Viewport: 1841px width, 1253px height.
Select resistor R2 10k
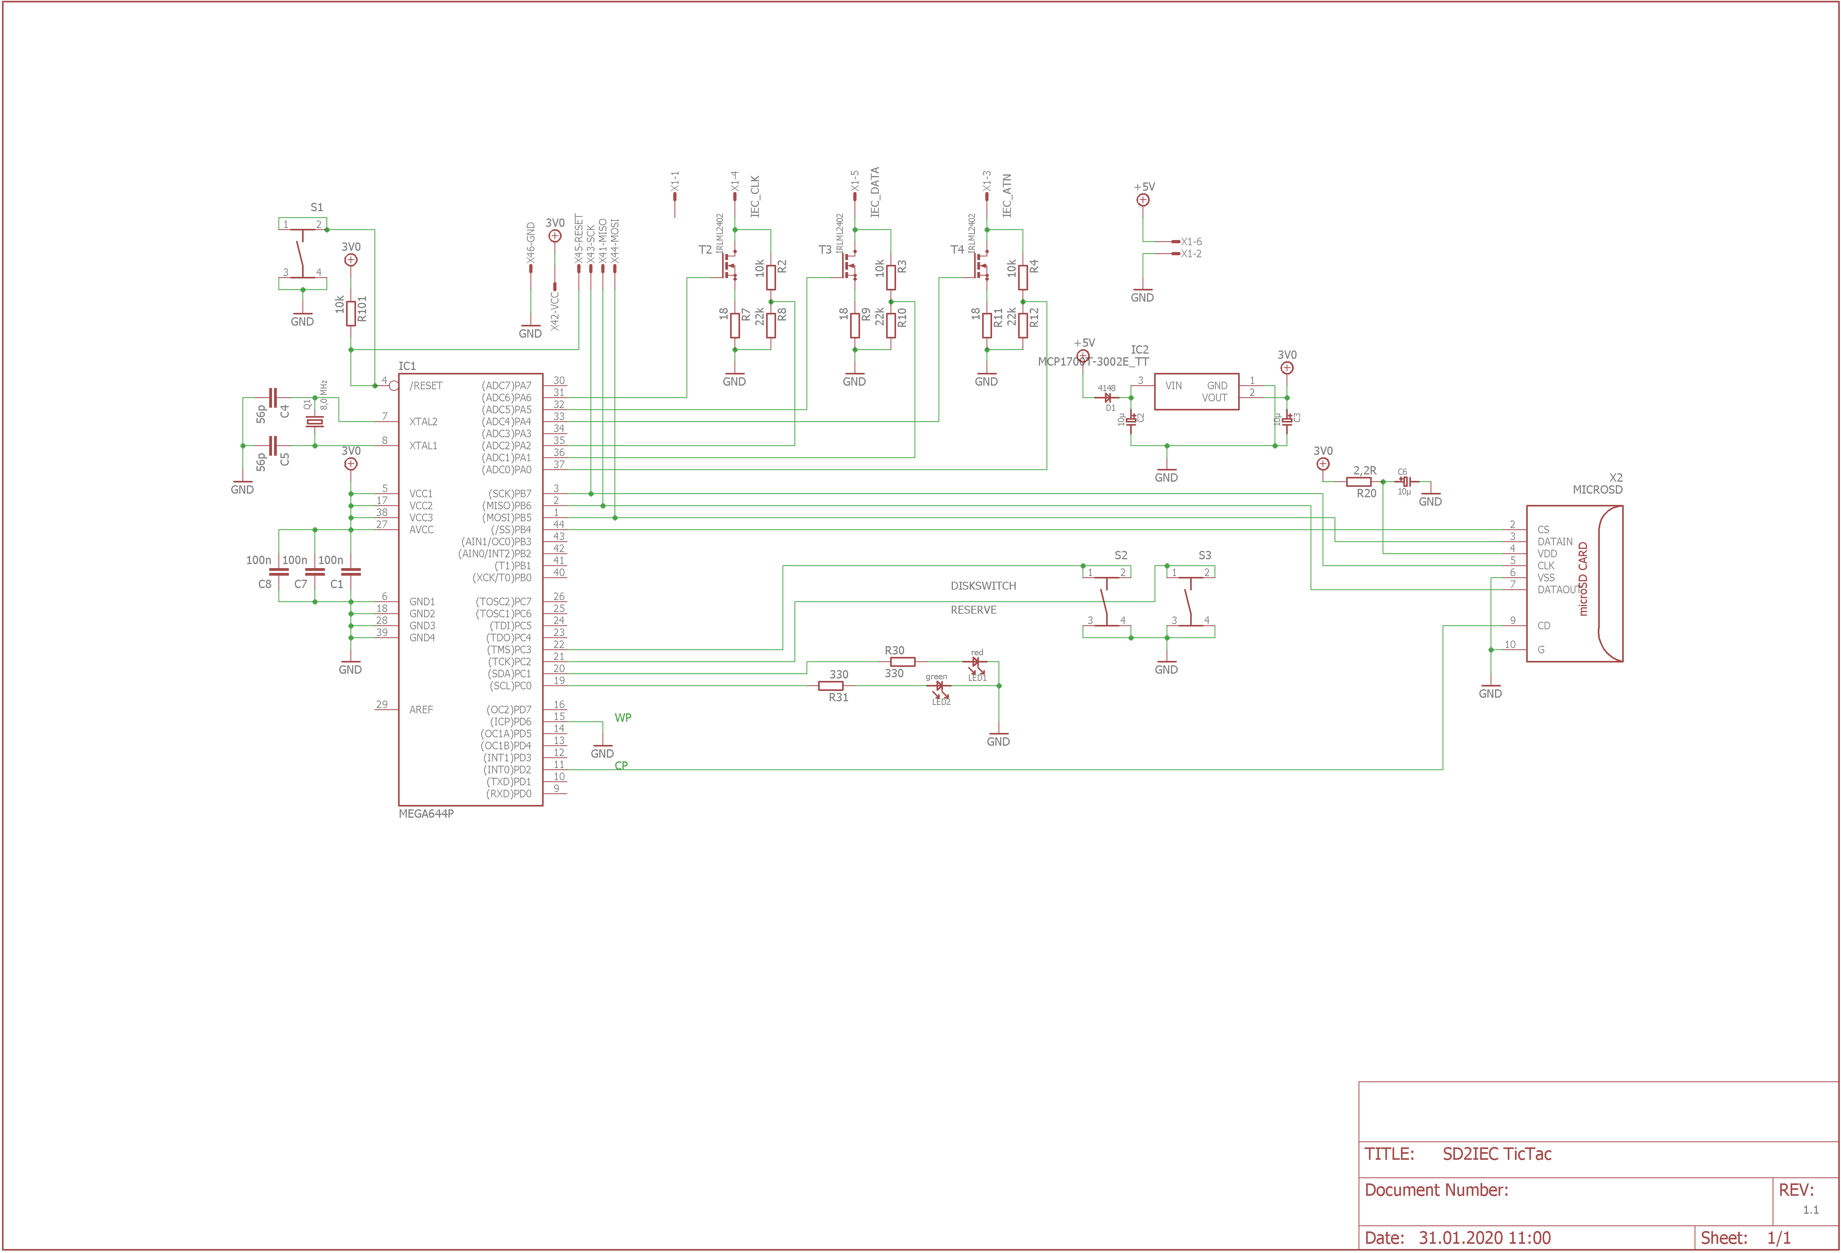(x=771, y=277)
